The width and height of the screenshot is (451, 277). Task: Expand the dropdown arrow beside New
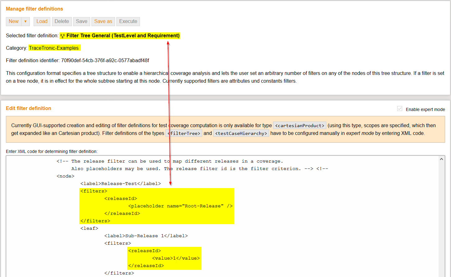26,21
